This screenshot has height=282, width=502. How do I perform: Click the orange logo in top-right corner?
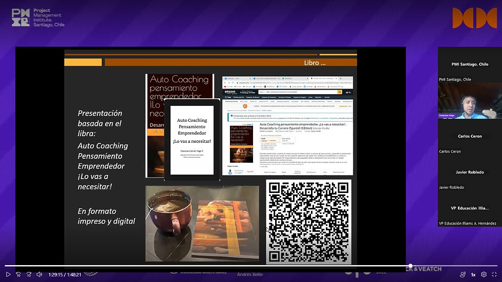[x=474, y=18]
